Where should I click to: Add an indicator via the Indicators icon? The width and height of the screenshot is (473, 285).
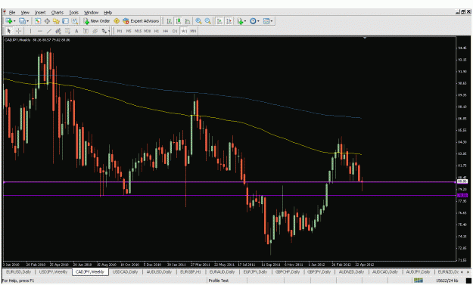(240, 21)
